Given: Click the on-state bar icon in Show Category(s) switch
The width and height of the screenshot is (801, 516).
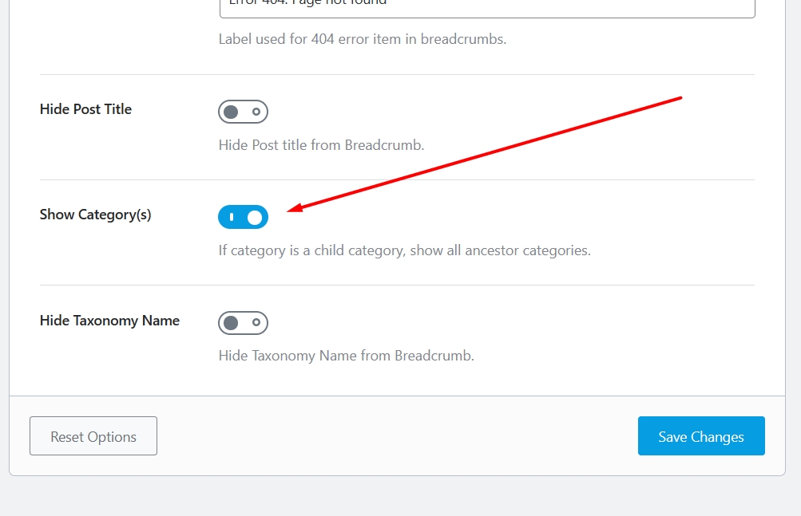Looking at the screenshot, I should tap(232, 217).
